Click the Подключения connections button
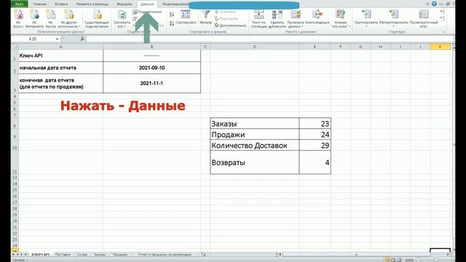Viewport: 466px width, 262px height. tap(147, 12)
